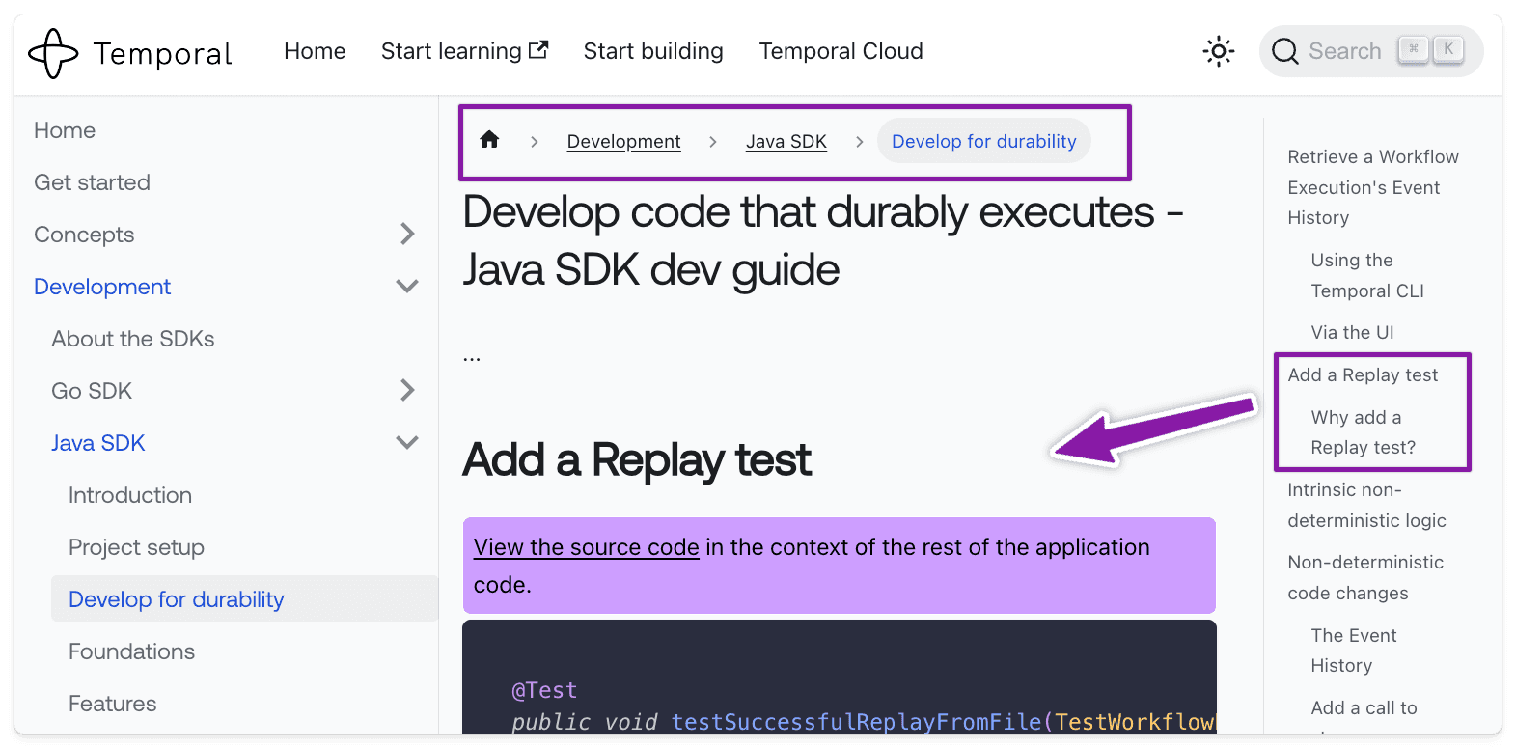Select Get started in the sidebar
1516x748 pixels.
(x=92, y=182)
